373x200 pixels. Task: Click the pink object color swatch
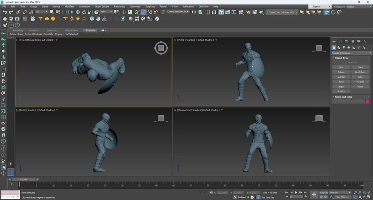point(367,101)
